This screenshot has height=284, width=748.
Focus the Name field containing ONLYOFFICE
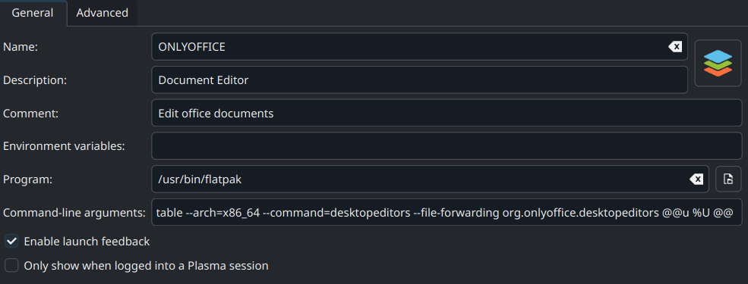coord(419,47)
